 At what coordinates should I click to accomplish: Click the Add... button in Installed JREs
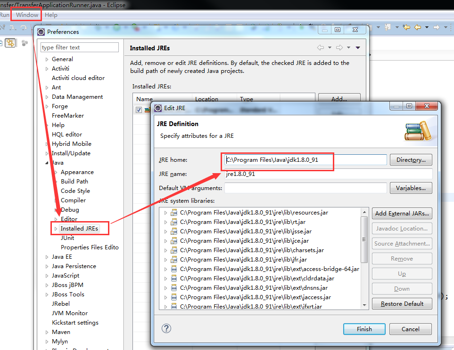coord(339,98)
